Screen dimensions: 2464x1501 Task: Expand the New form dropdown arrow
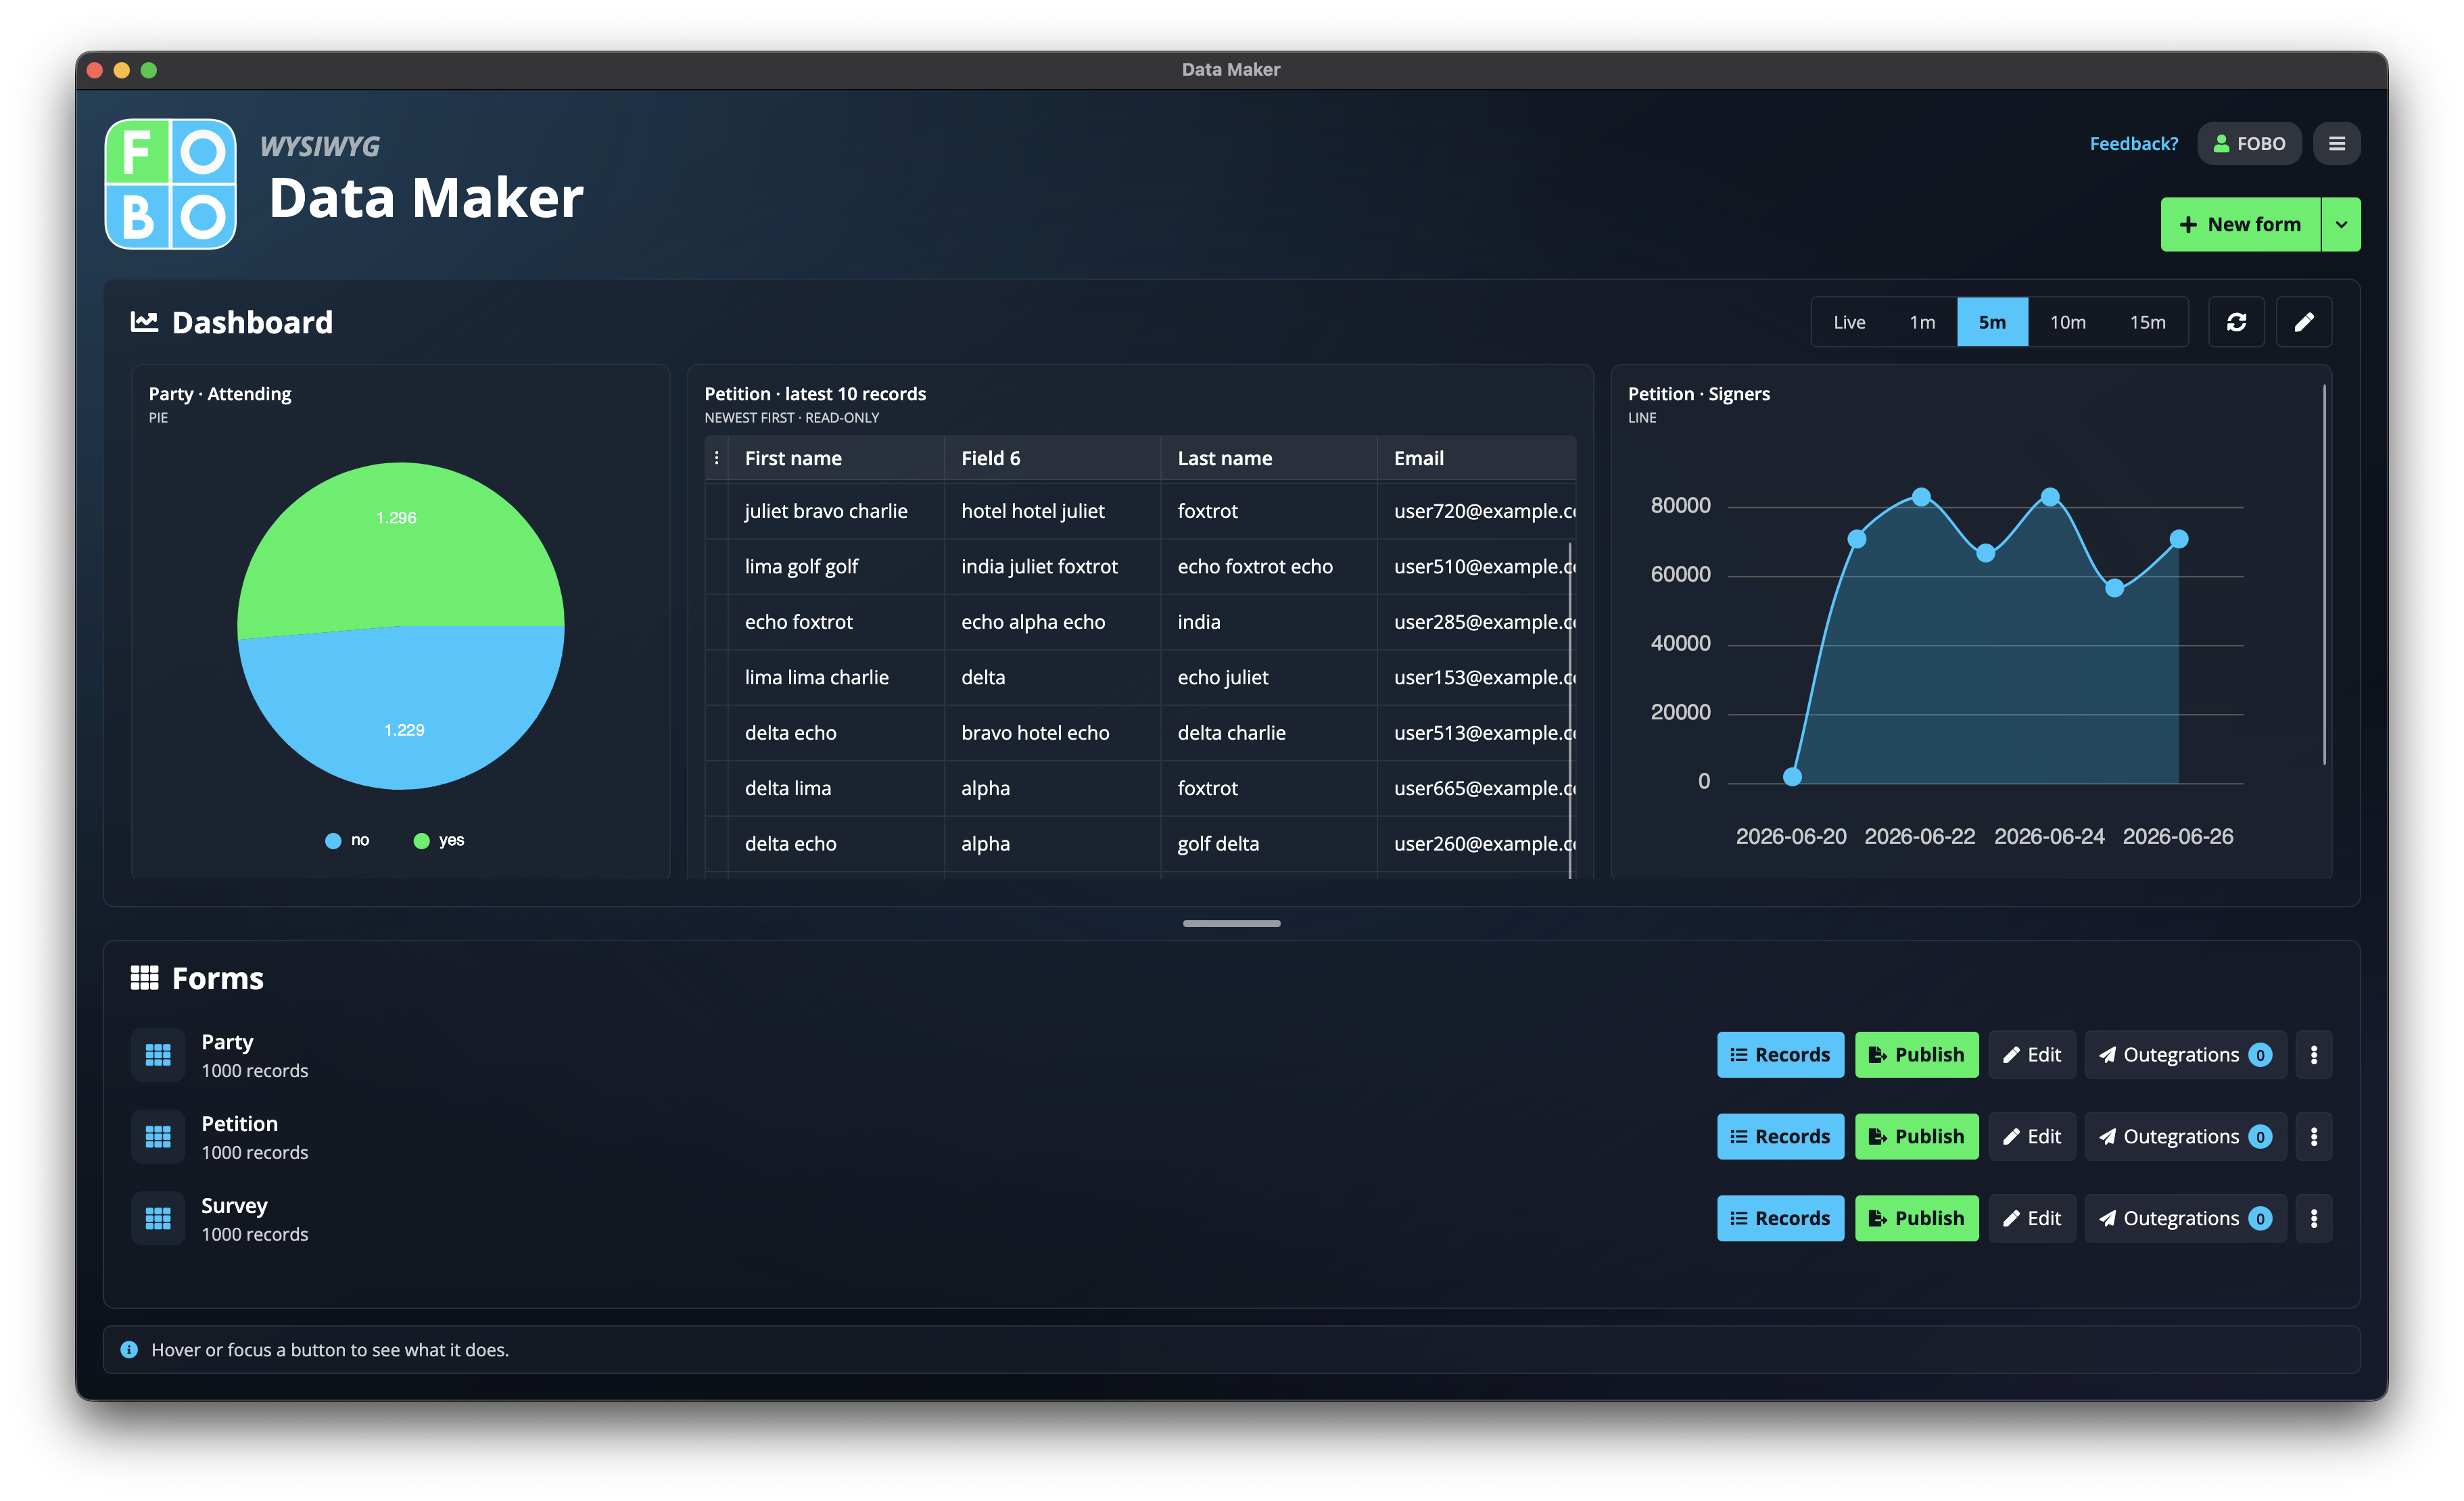(x=2340, y=225)
